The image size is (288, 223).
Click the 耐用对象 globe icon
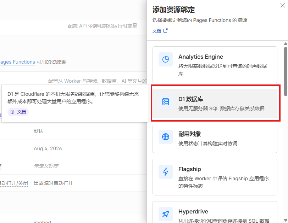166,137
